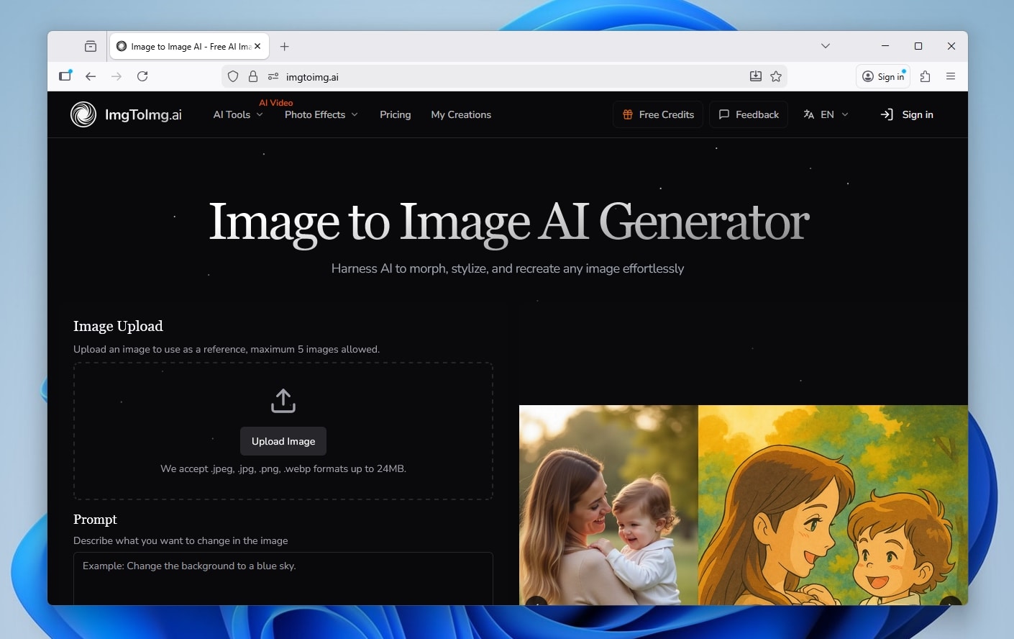Viewport: 1014px width, 639px height.
Task: Open the browser extensions puzzle icon
Action: (926, 76)
